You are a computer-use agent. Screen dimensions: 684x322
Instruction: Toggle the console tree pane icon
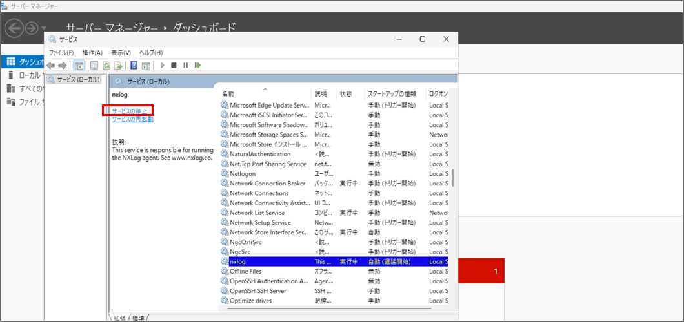coord(79,65)
